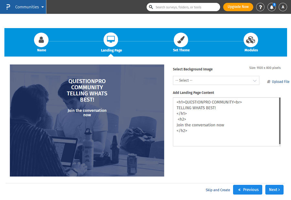Jump to Set Theme brush icon

[181, 40]
